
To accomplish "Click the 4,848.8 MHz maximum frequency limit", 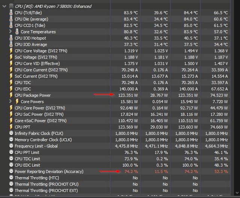I will pos(186,146).
